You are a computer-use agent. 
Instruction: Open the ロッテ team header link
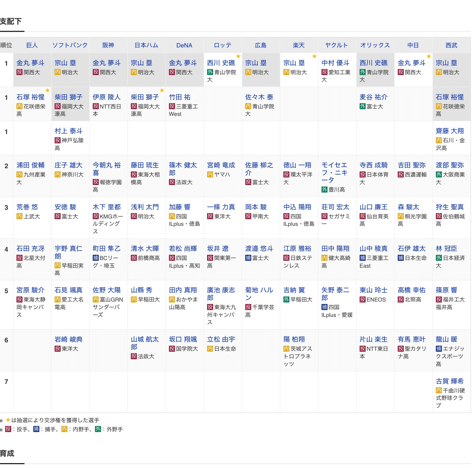click(x=222, y=45)
